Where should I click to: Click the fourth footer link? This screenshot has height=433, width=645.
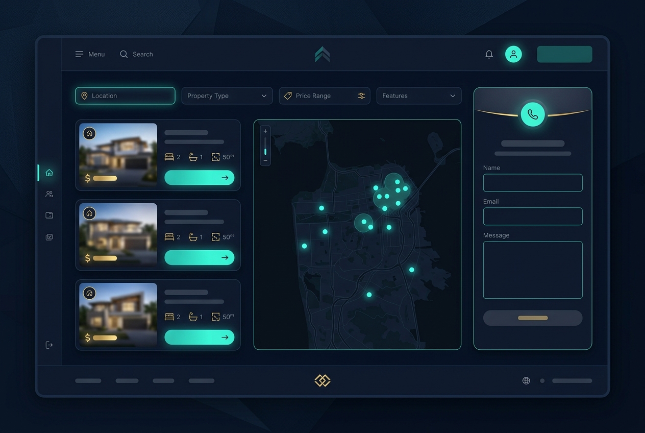coord(202,380)
